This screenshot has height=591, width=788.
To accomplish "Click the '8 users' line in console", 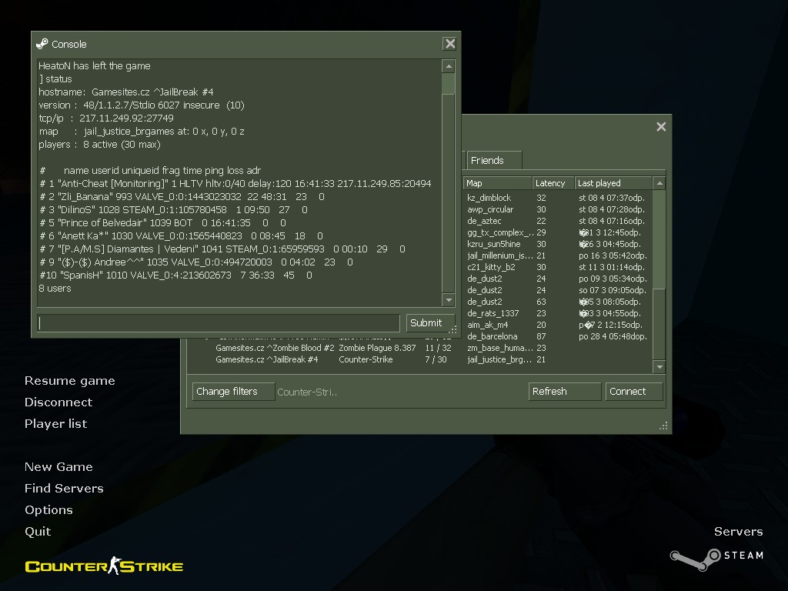I will tap(55, 288).
